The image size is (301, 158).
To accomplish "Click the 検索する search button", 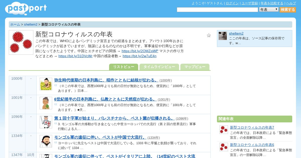I will point(288,10).
